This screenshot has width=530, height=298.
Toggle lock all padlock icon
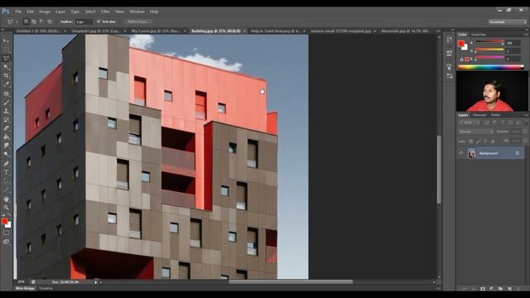(493, 142)
